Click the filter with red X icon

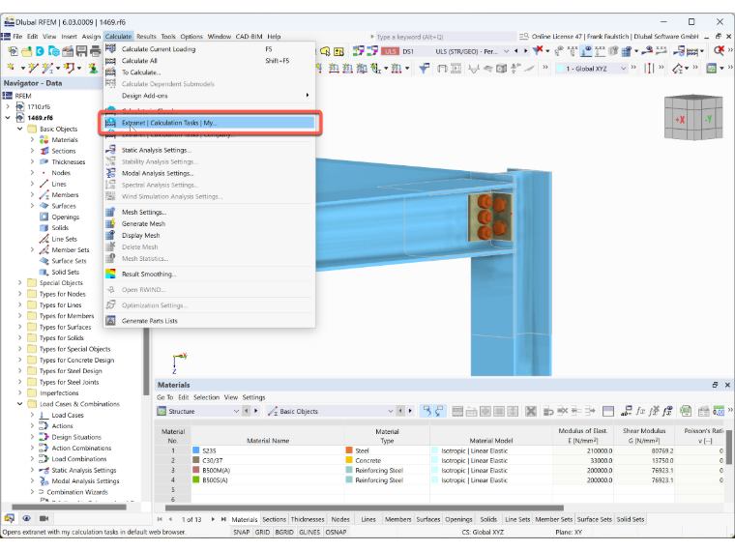(538, 51)
